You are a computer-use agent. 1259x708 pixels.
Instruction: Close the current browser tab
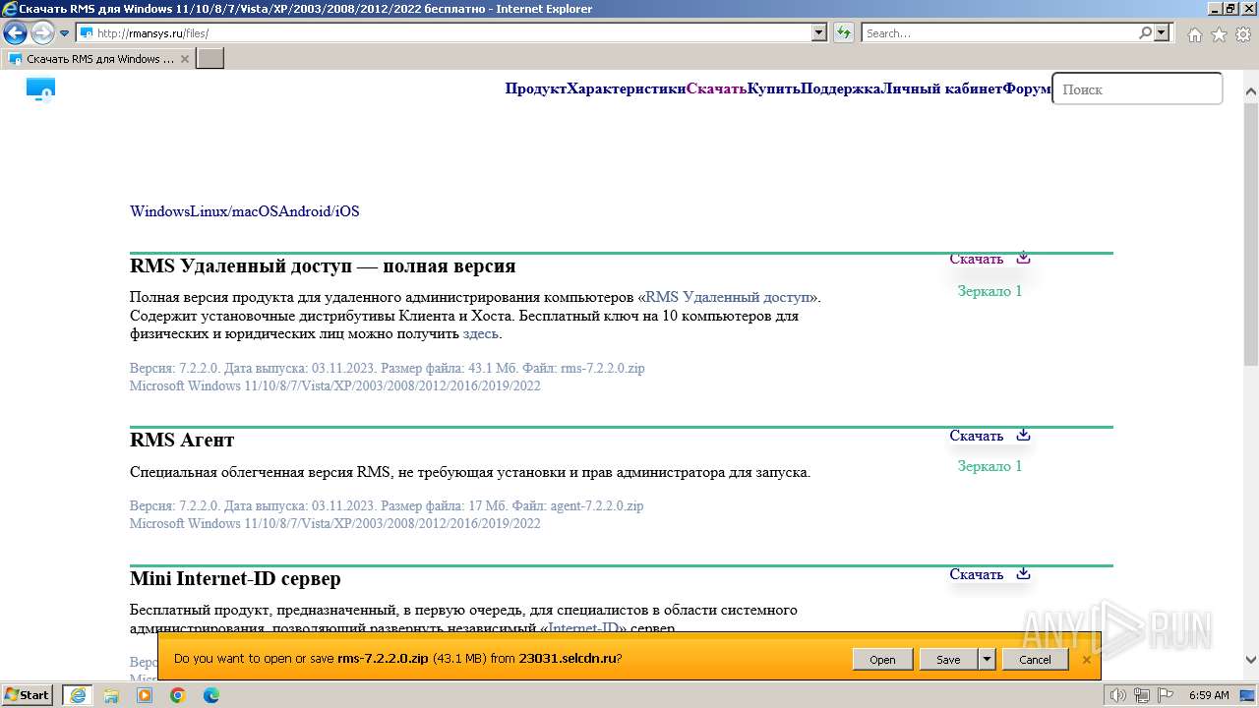[x=185, y=59]
